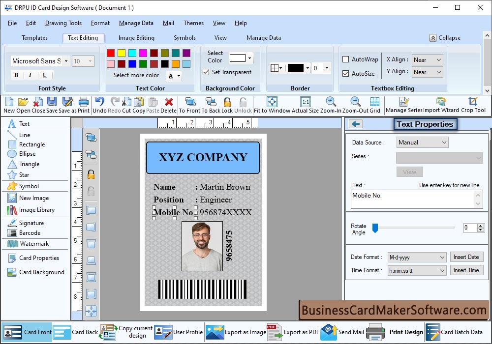Collapse the ribbon panel
Viewport: 492px width, 344px height.
coord(445,38)
